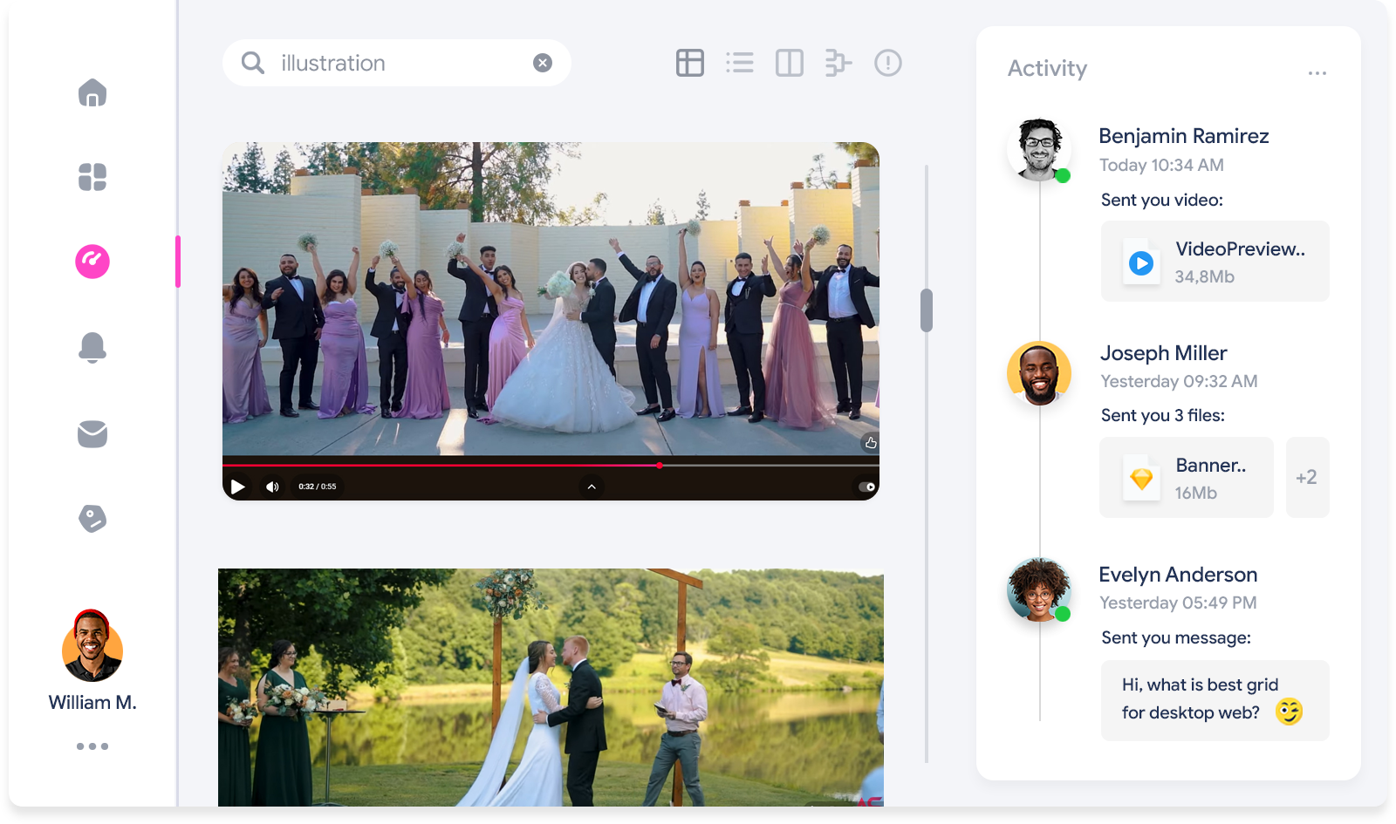Viewport: 1396px width, 824px height.
Task: Open VideoPreview file from Benjamin Ramirez
Action: (1215, 262)
